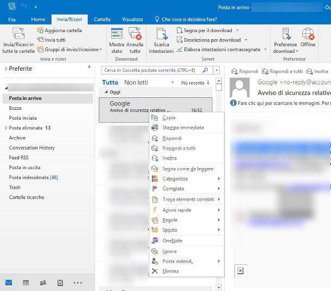Expand Regole submenu
The width and height of the screenshot is (331, 291).
187,220
